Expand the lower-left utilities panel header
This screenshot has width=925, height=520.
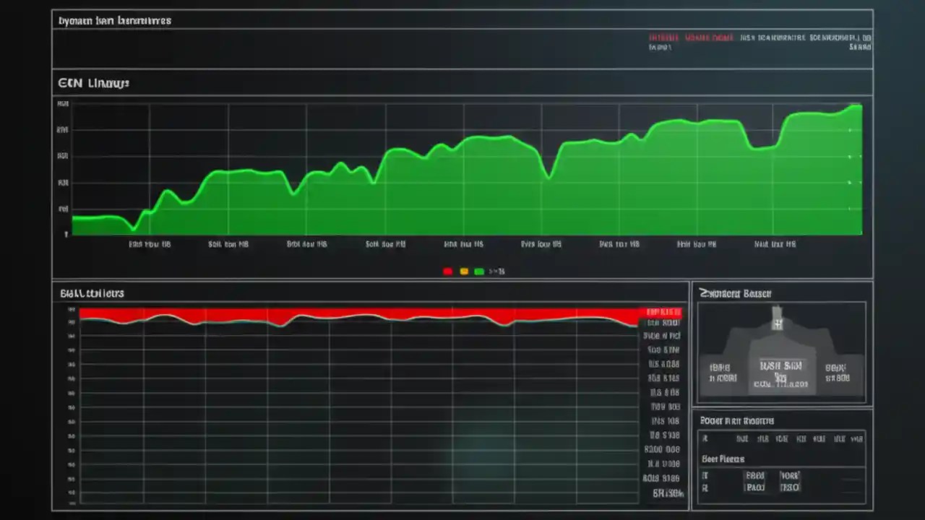point(91,293)
